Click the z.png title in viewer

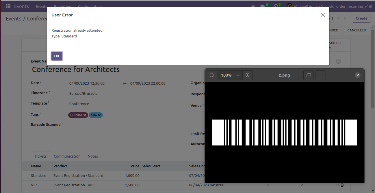point(284,75)
